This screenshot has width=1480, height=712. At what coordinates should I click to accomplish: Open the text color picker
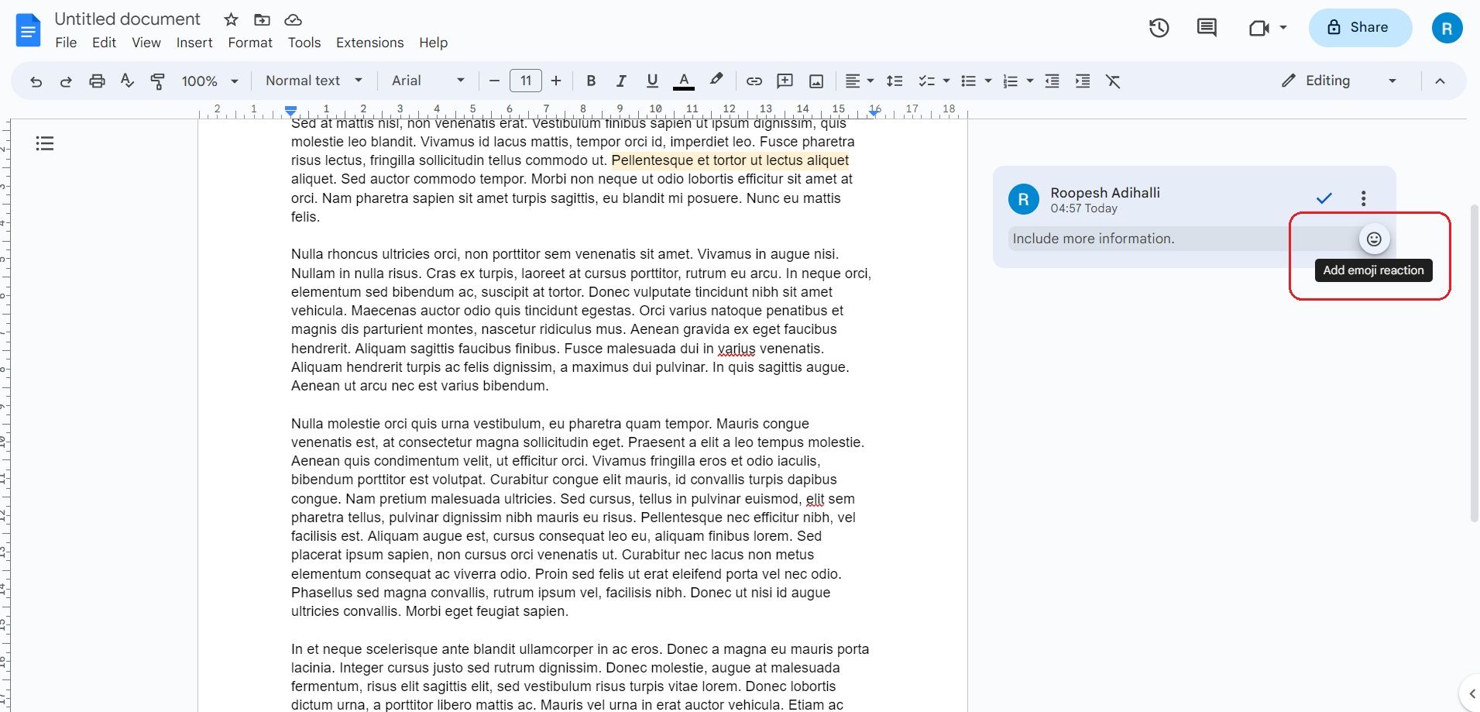pos(684,81)
